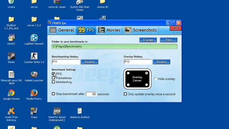Enable the Frametimes checkbox
229x129 pixels.
[x=53, y=78]
